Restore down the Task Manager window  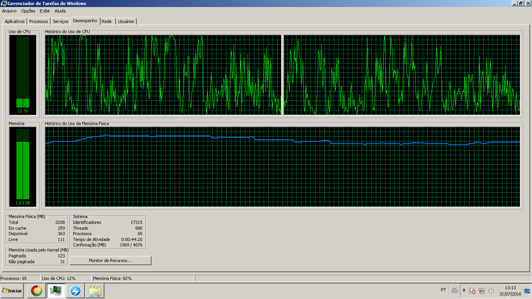coord(521,4)
